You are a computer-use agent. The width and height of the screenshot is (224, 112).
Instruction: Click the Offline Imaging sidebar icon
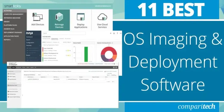pyautogui.click(x=8, y=76)
